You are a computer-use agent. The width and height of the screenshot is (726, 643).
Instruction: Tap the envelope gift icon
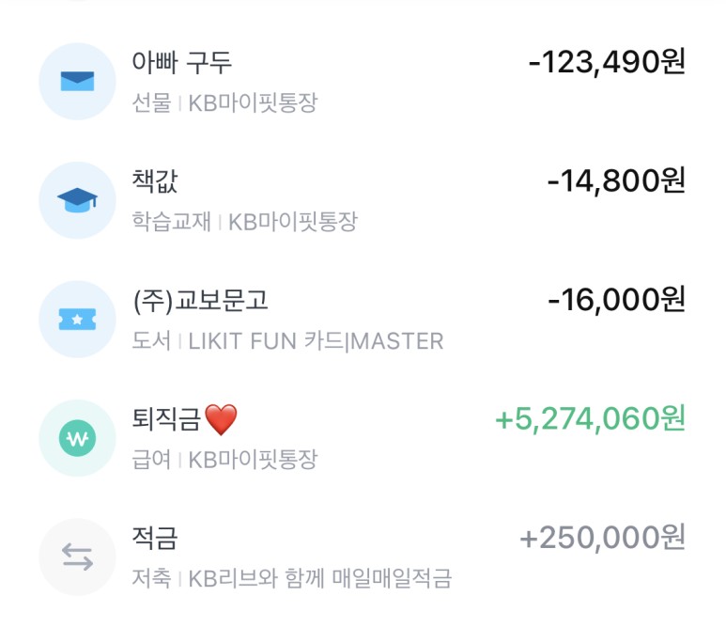(77, 81)
